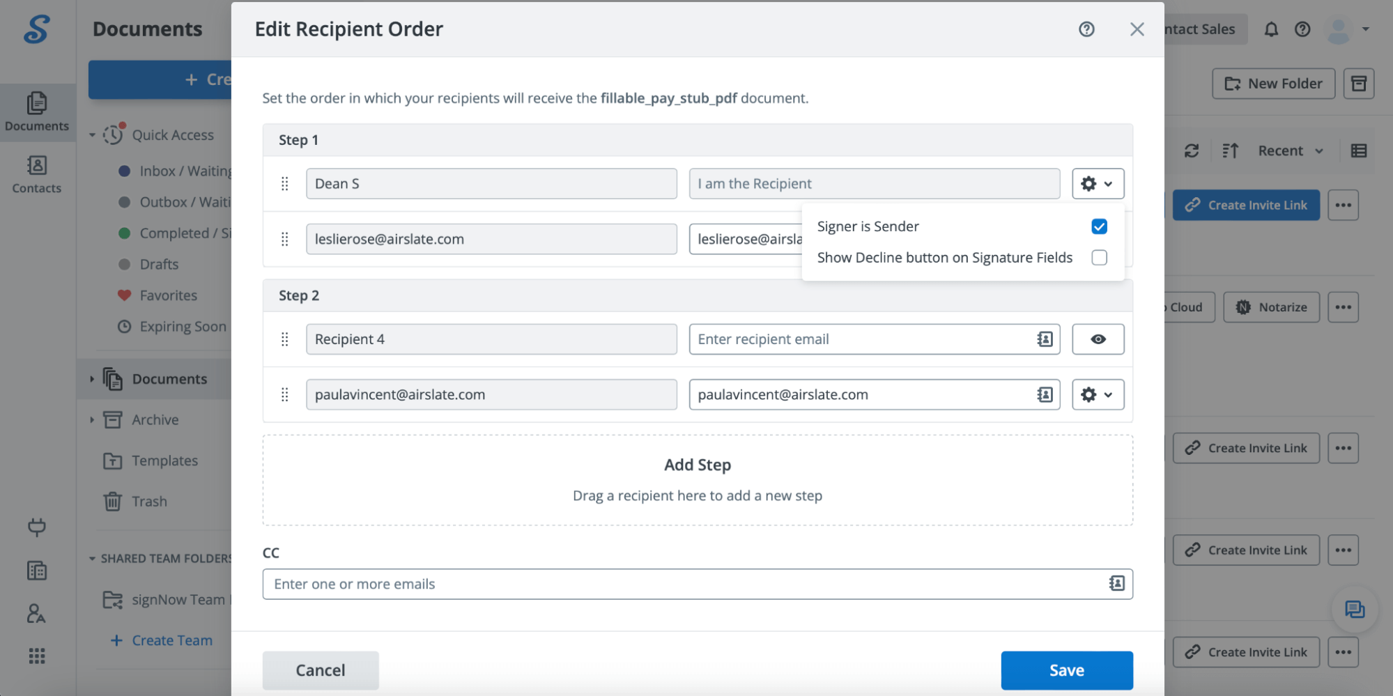Open the Trash folder
Screen dimensions: 1393x696
tap(149, 501)
